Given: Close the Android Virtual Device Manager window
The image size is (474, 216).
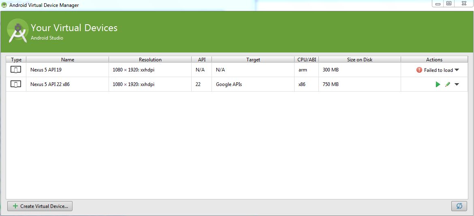Looking at the screenshot, I should pyautogui.click(x=464, y=4).
